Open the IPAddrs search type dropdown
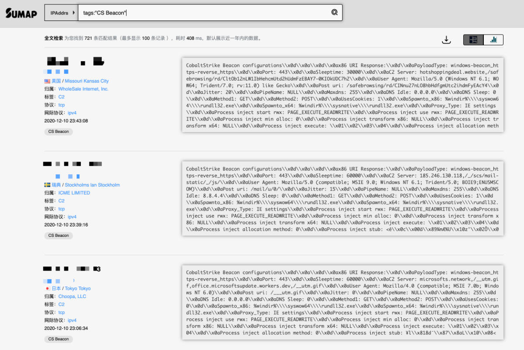The image size is (524, 350). 61,13
